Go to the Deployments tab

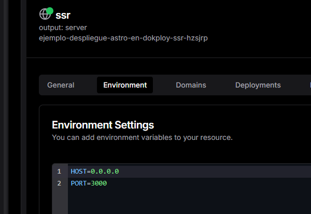click(x=258, y=85)
